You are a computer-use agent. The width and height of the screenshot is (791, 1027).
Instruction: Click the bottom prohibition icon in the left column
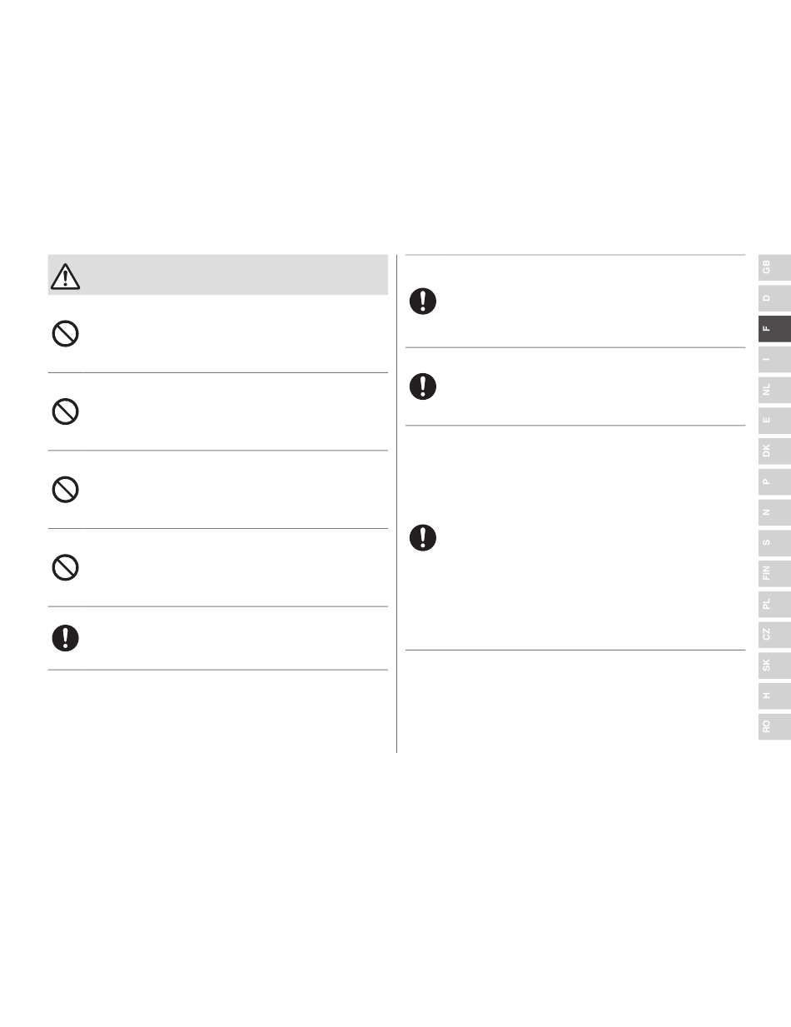[66, 568]
